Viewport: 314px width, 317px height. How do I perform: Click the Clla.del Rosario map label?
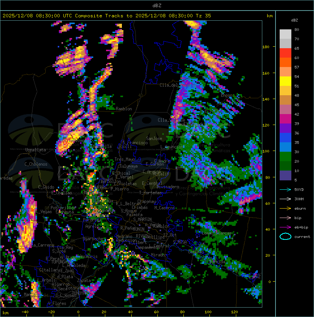[x=178, y=85]
